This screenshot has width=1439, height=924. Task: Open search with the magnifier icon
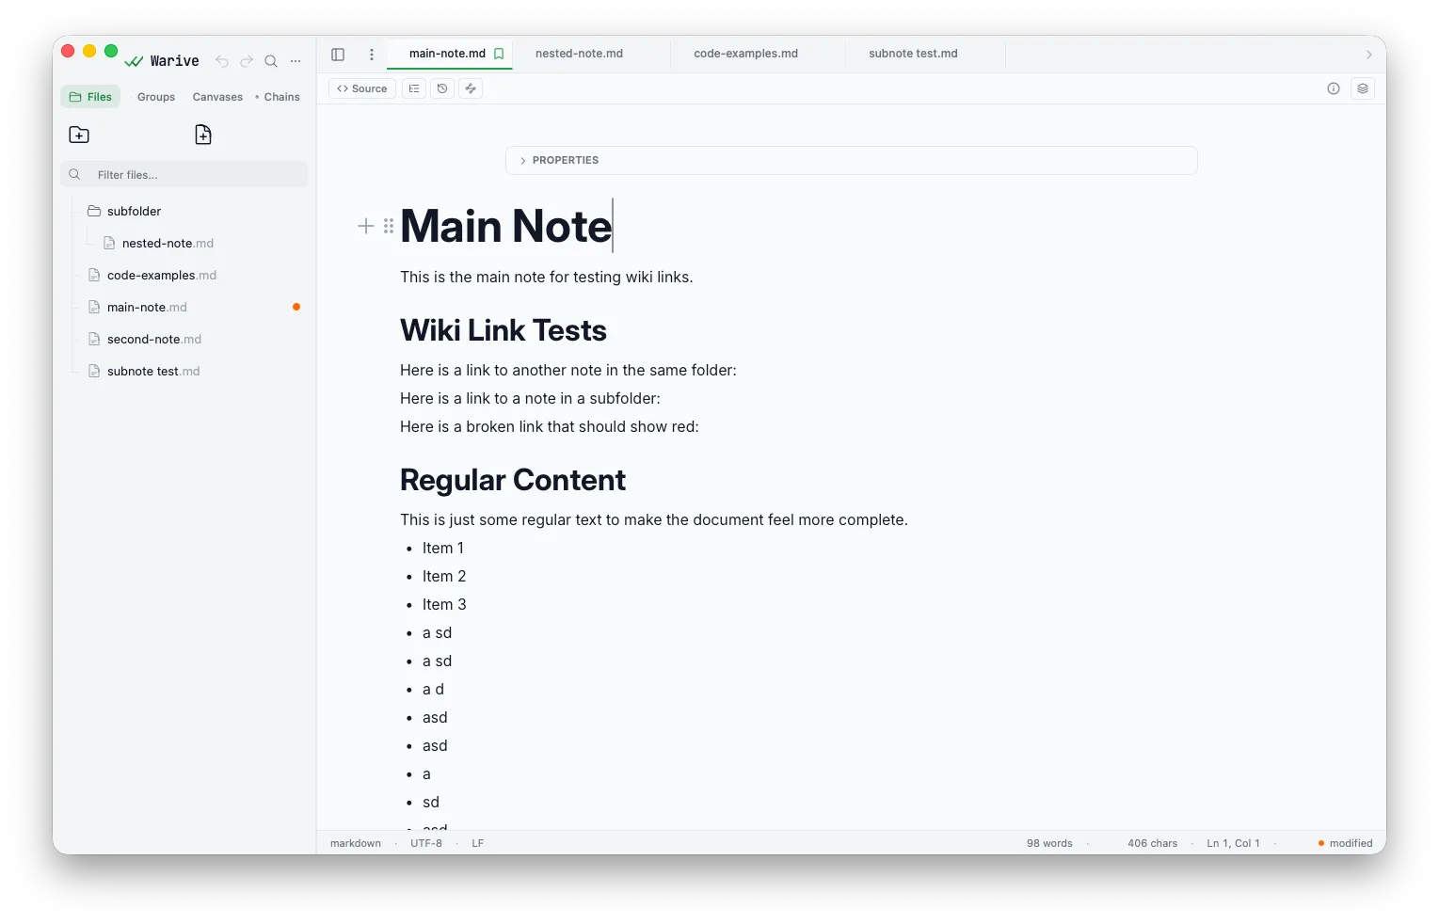pos(271,61)
